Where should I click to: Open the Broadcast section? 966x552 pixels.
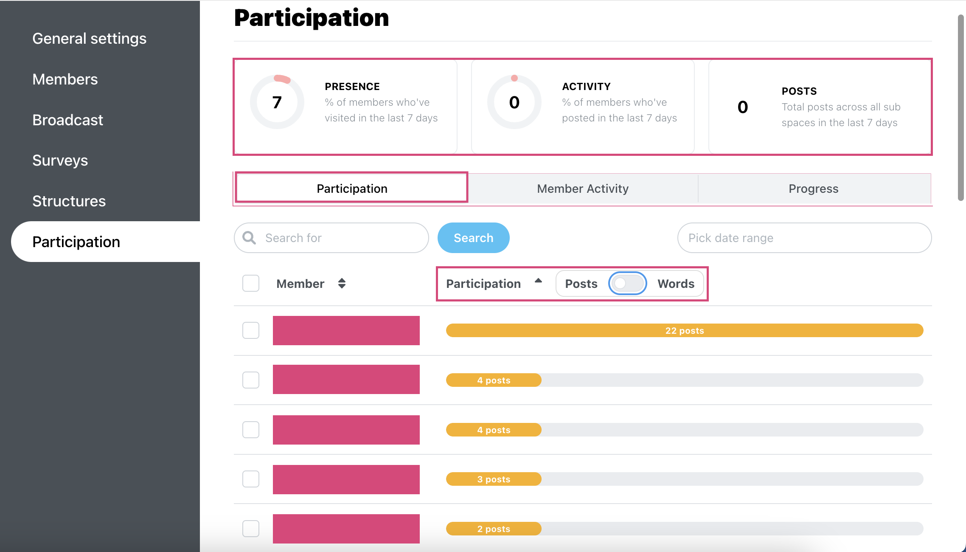68,120
